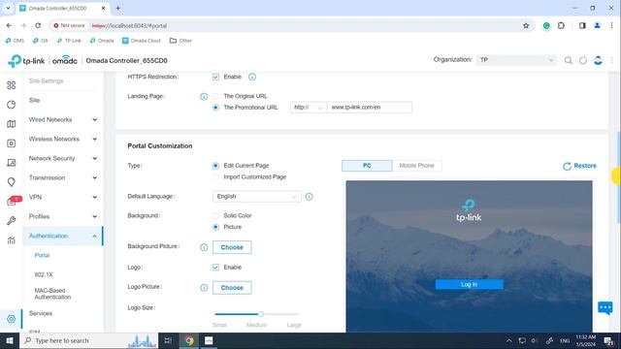The image size is (621, 349).
Task: Open the Organization TP dropdown
Action: (x=516, y=60)
